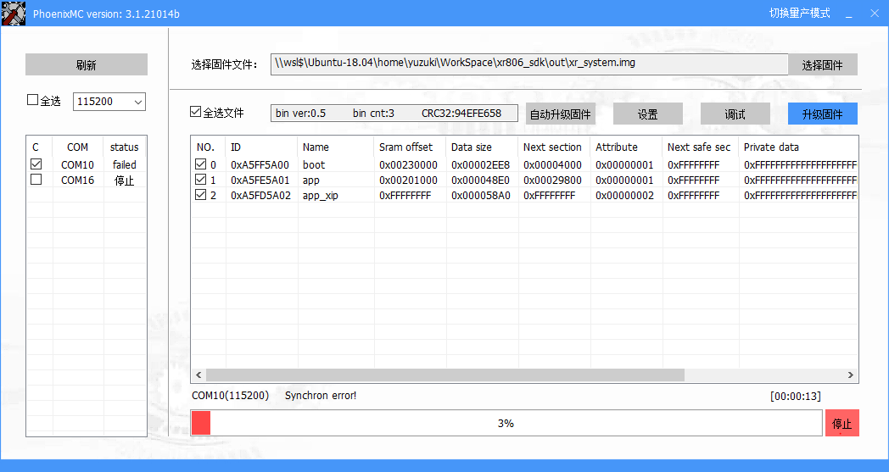
Task: Click the boot name cell
Action: [x=314, y=165]
